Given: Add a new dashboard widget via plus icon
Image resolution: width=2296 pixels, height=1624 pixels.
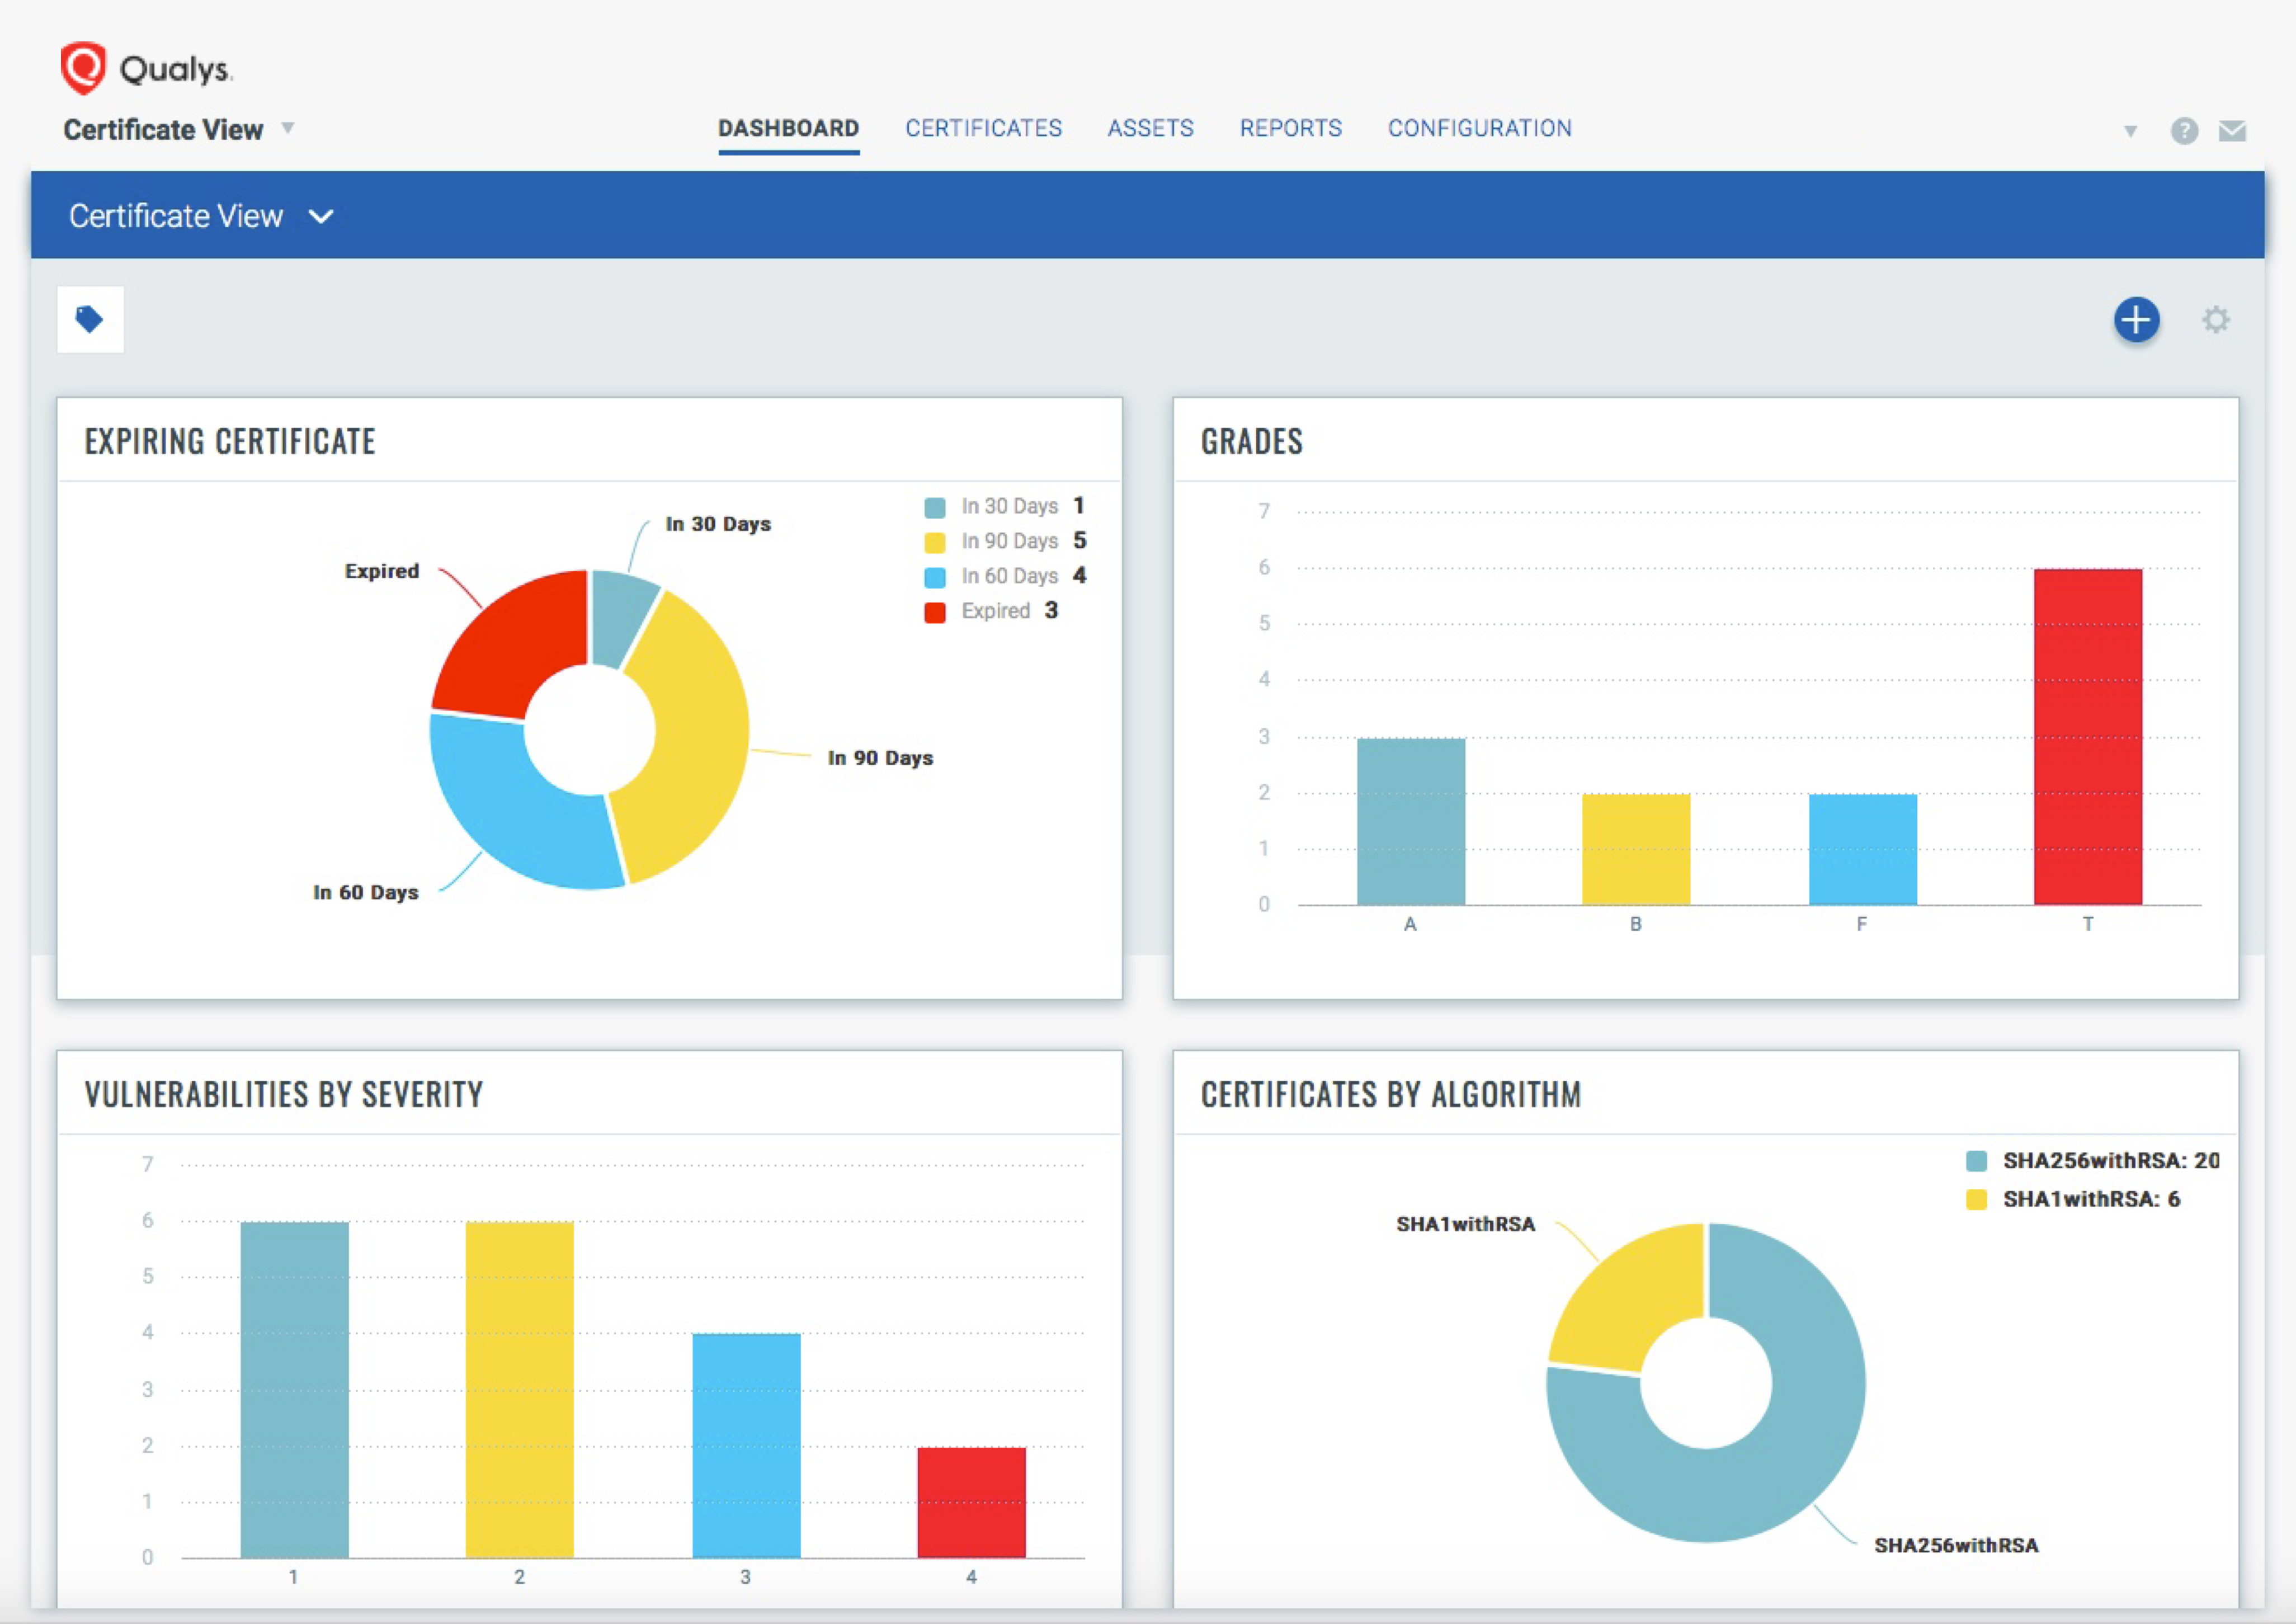Looking at the screenshot, I should pos(2136,320).
